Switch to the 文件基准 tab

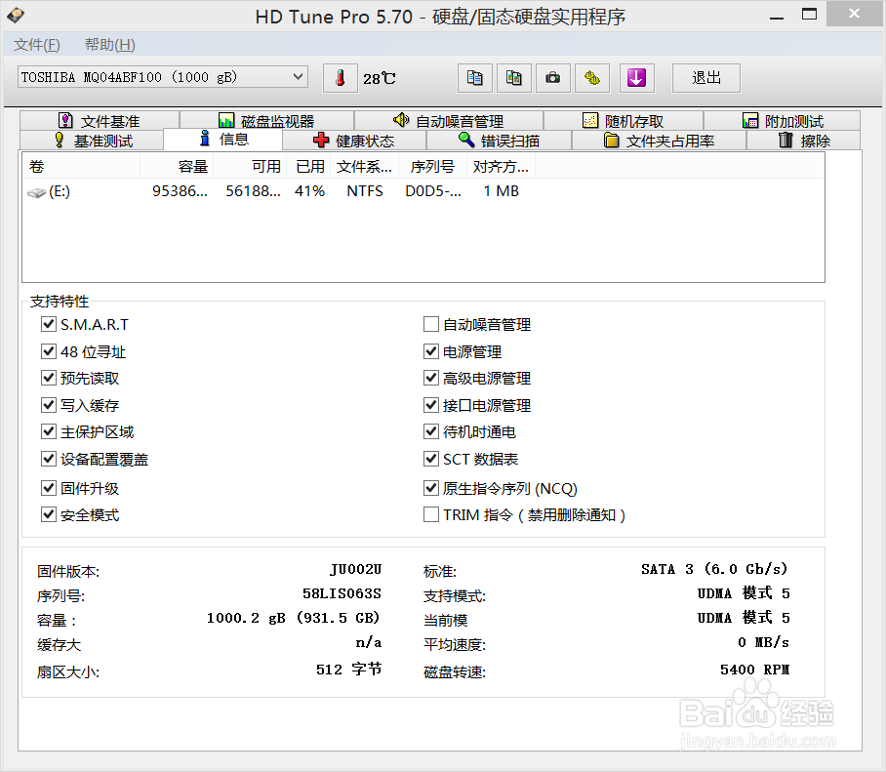pyautogui.click(x=100, y=121)
